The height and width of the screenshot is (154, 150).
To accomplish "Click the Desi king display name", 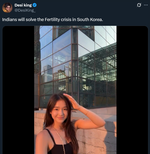I will (x=23, y=5).
